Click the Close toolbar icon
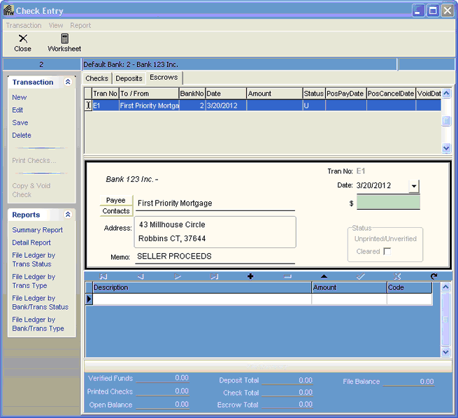The height and width of the screenshot is (418, 458). pos(22,43)
